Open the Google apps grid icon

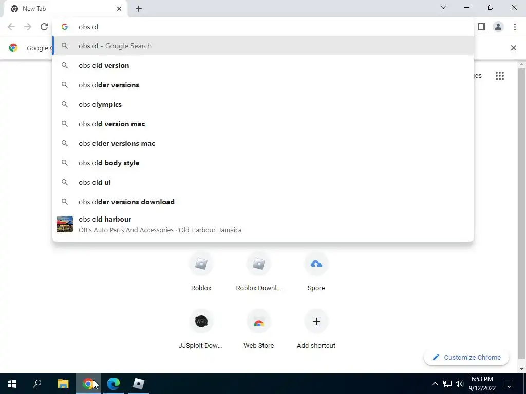click(499, 76)
